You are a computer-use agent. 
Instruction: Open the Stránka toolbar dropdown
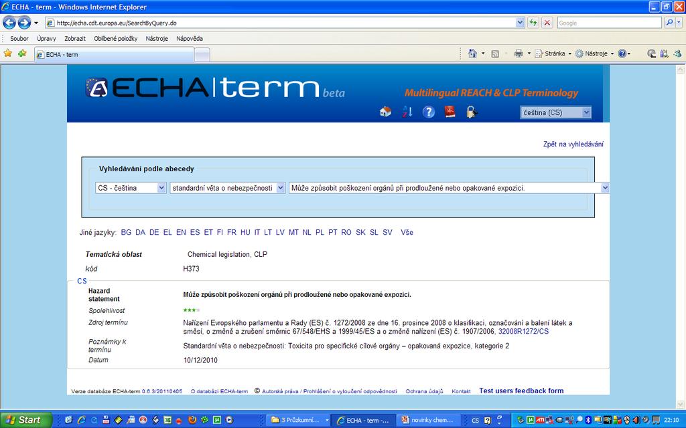click(x=553, y=53)
